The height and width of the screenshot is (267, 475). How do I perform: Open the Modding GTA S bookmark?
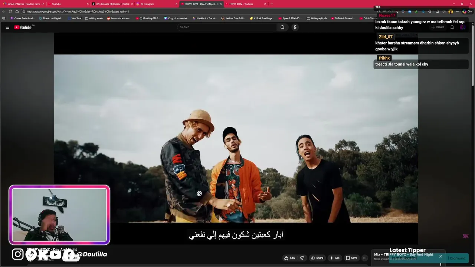(148, 18)
